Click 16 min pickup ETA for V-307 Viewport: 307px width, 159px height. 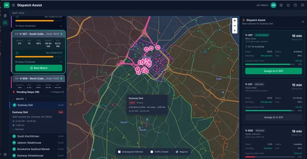297,36
